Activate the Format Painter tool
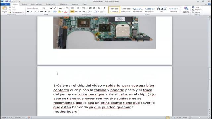Viewport: 212px width, 119px height. pyautogui.click(x=16, y=12)
